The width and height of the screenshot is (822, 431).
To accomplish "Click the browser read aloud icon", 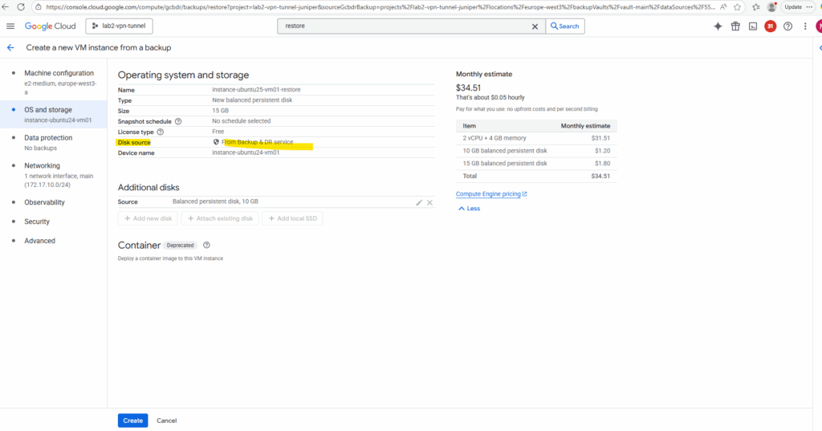I will [723, 6].
